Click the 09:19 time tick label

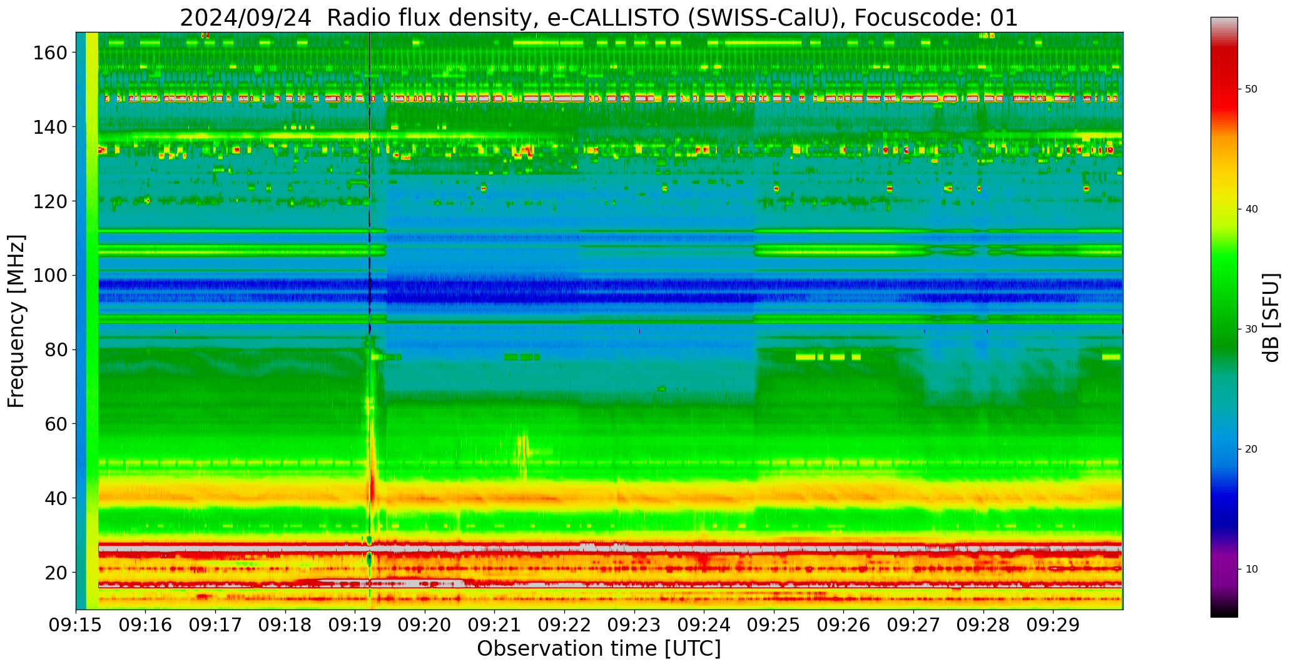click(x=355, y=626)
